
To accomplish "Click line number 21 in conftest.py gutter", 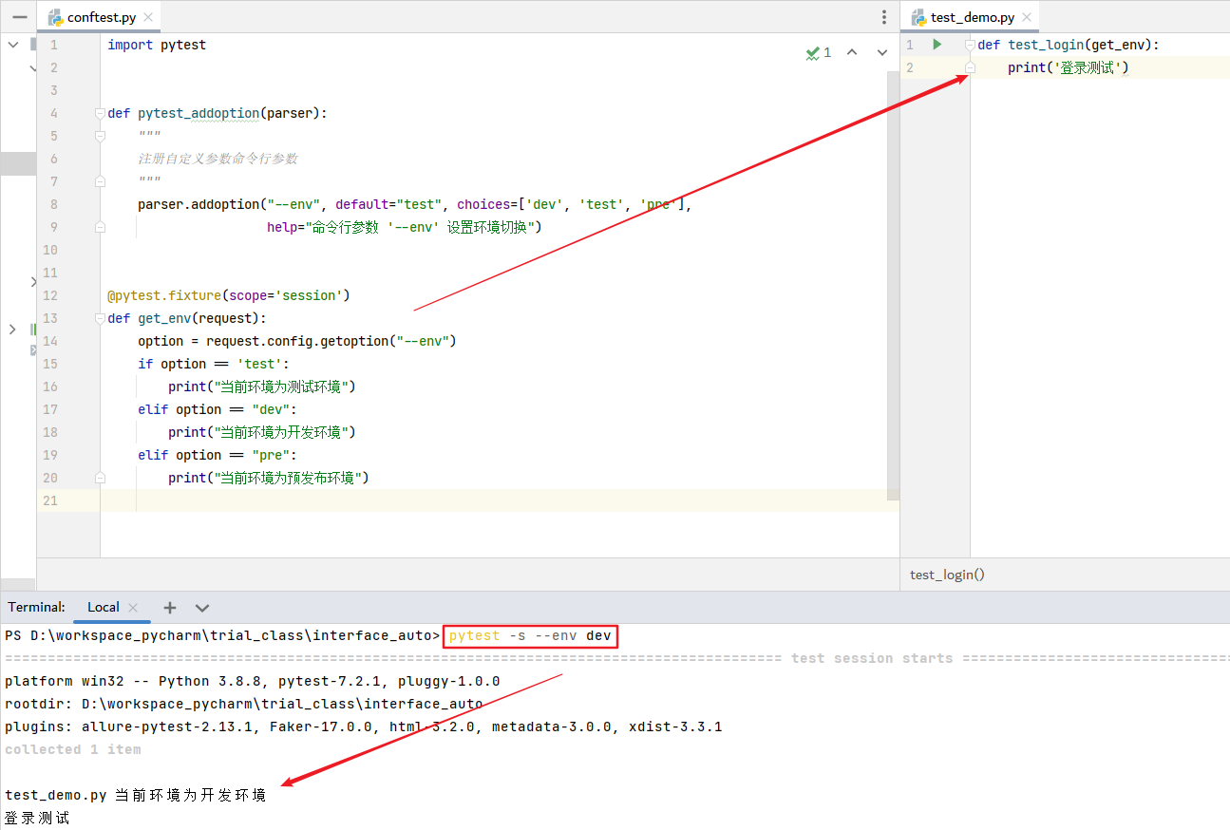I will click(x=50, y=500).
